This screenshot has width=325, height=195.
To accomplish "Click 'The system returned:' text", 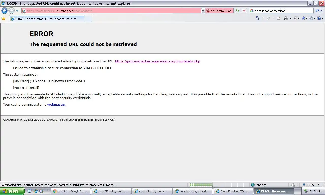I will 20,74.
